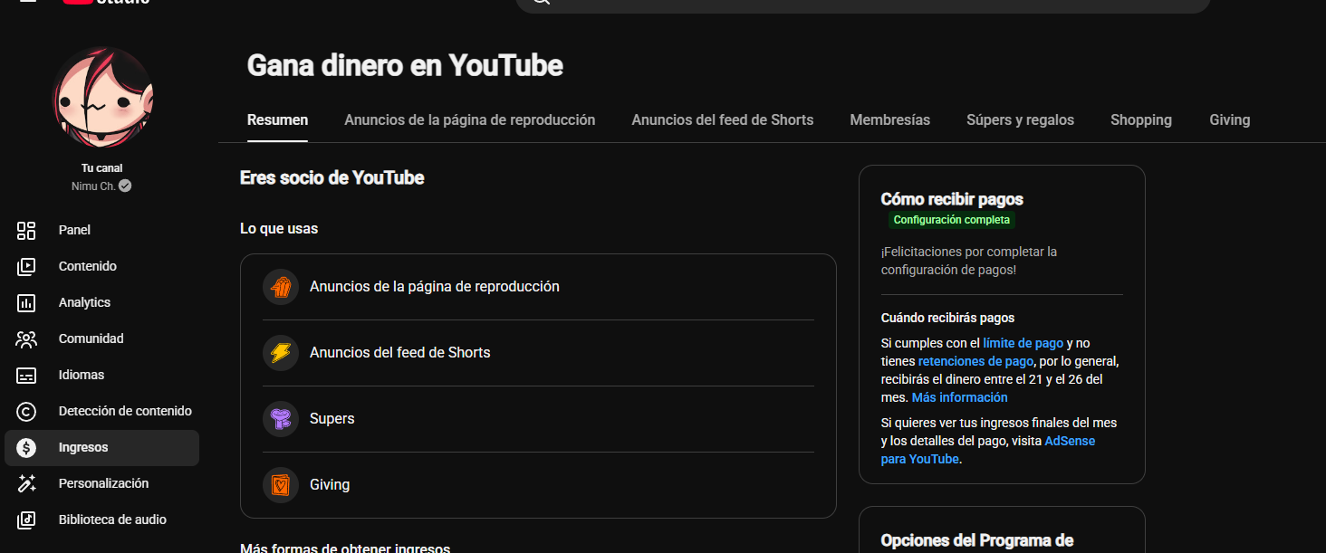Open the Biblioteca de audio icon
This screenshot has height=553, width=1326.
point(26,520)
